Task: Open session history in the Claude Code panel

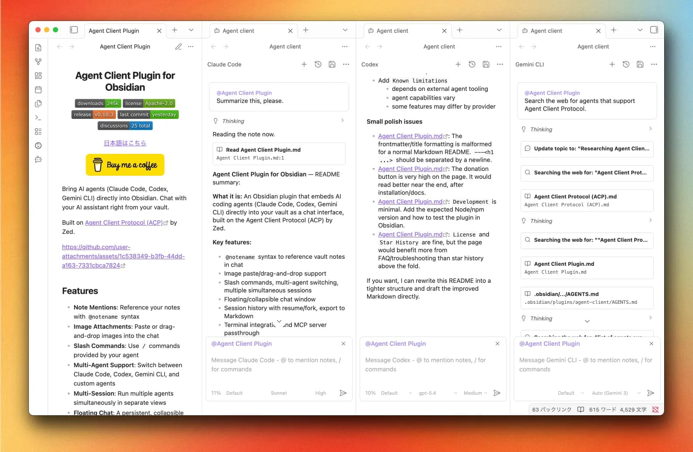Action: click(318, 64)
